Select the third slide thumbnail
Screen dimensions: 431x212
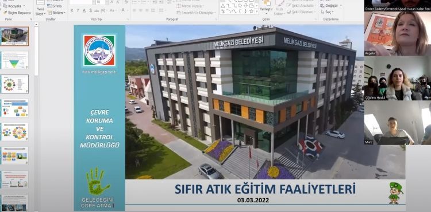(x=15, y=84)
